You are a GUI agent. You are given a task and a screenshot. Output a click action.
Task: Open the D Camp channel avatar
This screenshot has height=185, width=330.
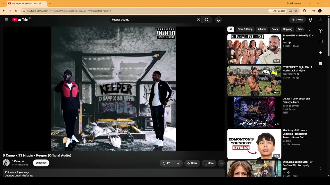6,163
